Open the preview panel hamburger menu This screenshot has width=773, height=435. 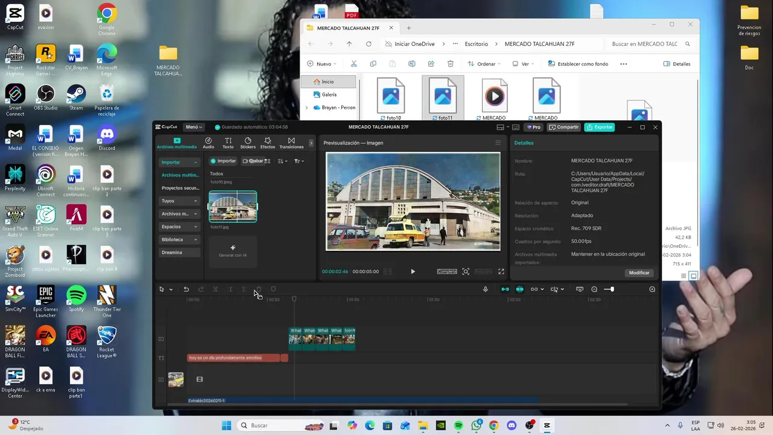[498, 143]
